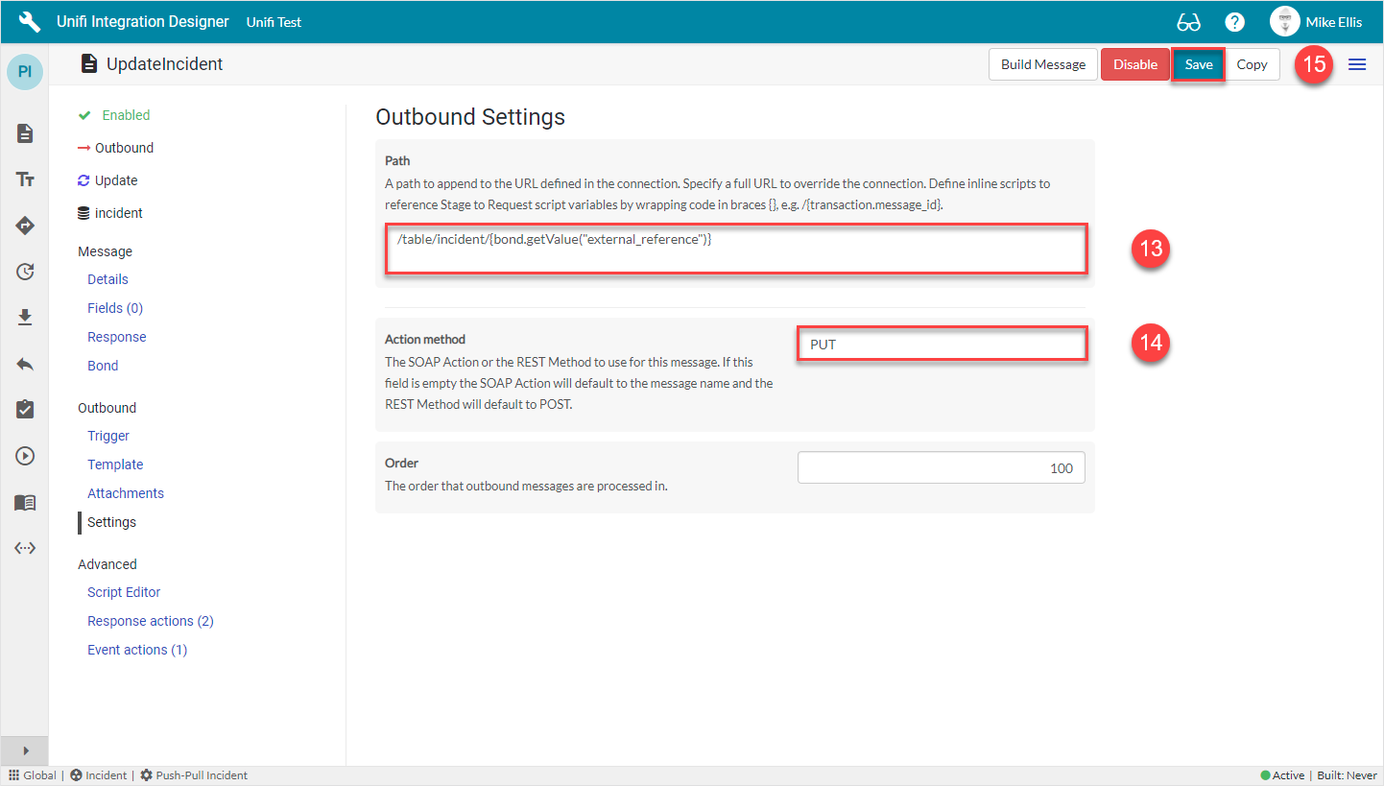Image resolution: width=1384 pixels, height=786 pixels.
Task: Click the Build Message button
Action: point(1042,64)
